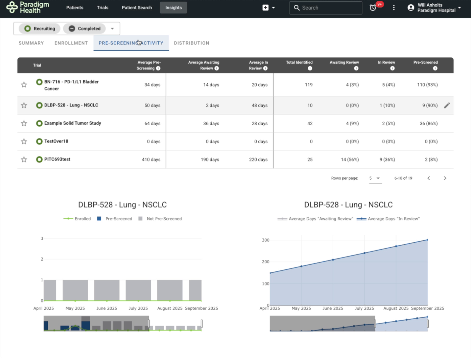Click right handle of enrollment range slider

[201, 324]
